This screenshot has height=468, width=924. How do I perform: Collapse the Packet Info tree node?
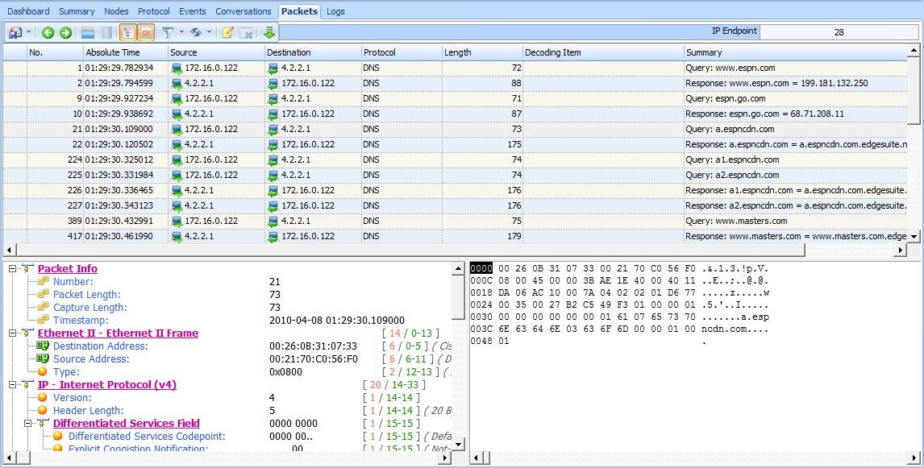pyautogui.click(x=13, y=268)
